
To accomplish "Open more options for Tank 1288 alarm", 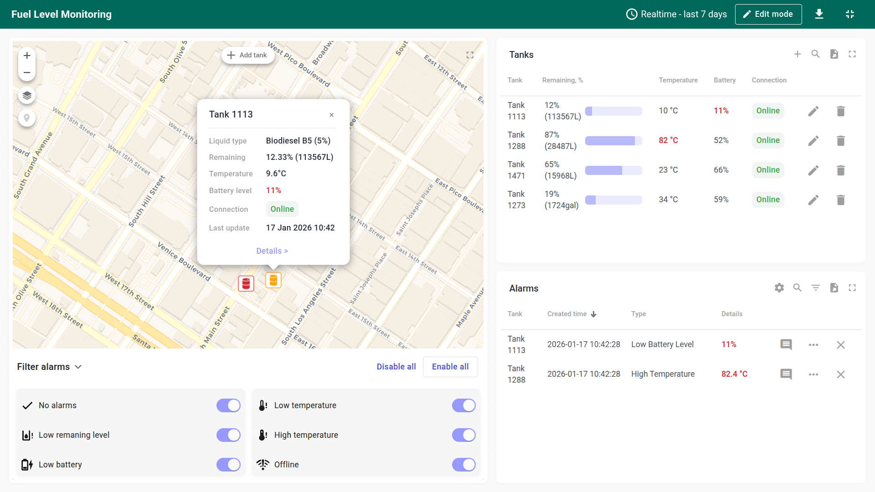I will click(x=813, y=374).
